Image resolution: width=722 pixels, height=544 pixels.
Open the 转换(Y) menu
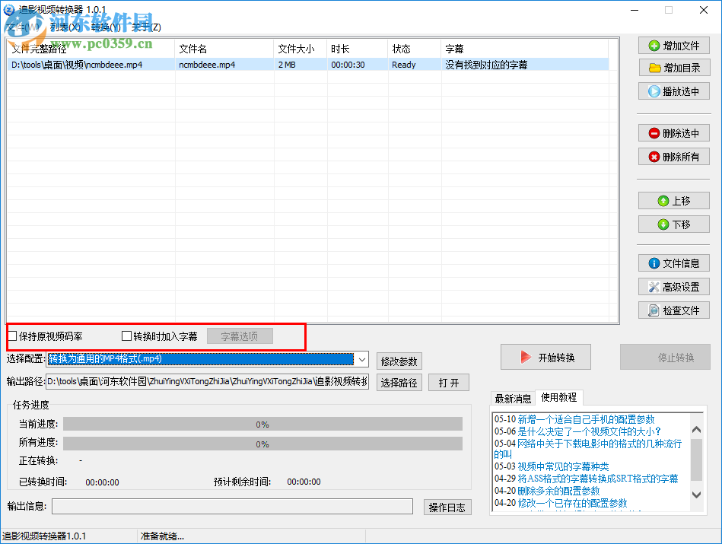pyautogui.click(x=106, y=27)
